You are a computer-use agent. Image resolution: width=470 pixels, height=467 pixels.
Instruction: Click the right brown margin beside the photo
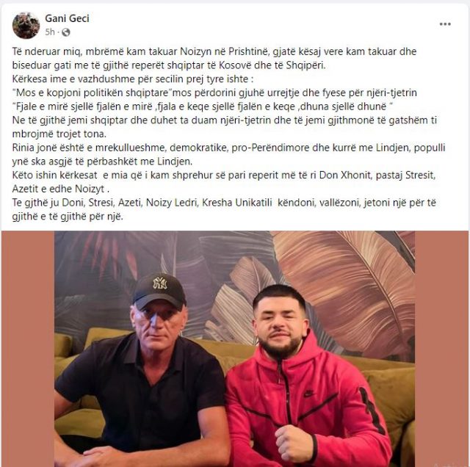[x=441, y=349]
